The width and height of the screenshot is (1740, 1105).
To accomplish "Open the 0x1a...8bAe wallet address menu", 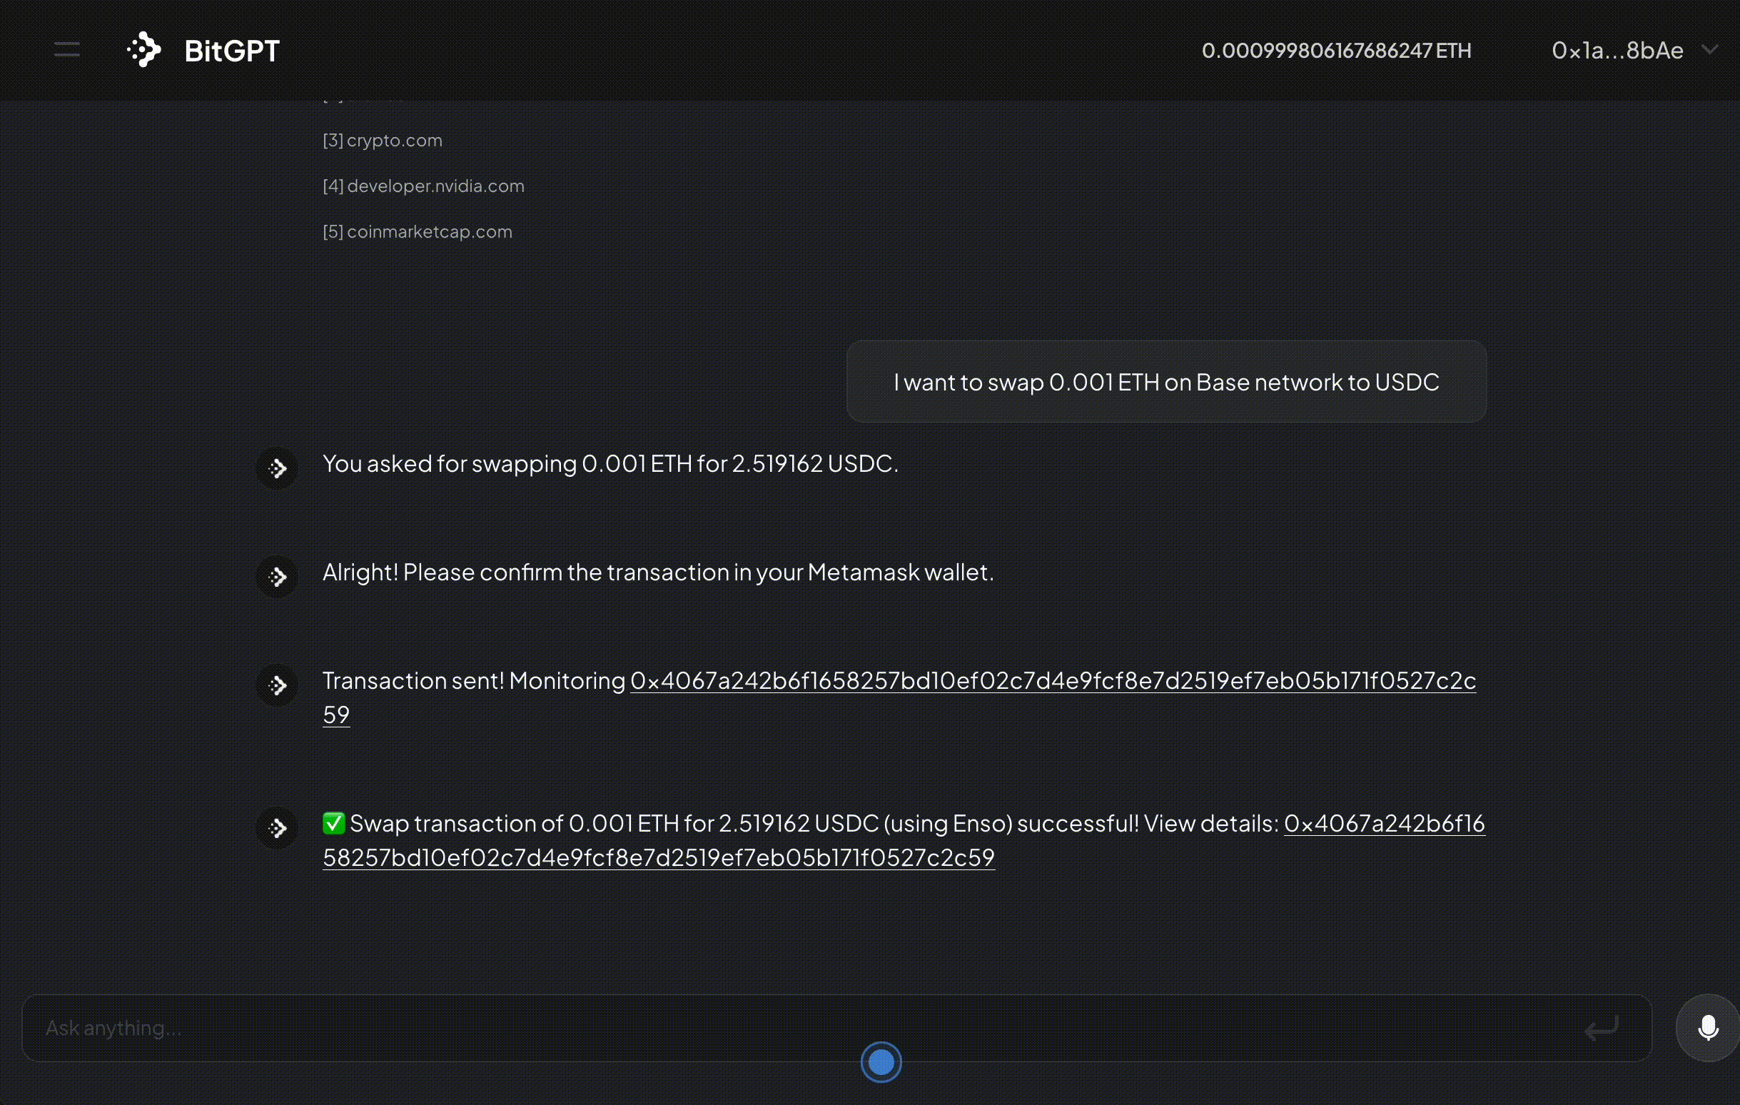I will click(x=1617, y=50).
